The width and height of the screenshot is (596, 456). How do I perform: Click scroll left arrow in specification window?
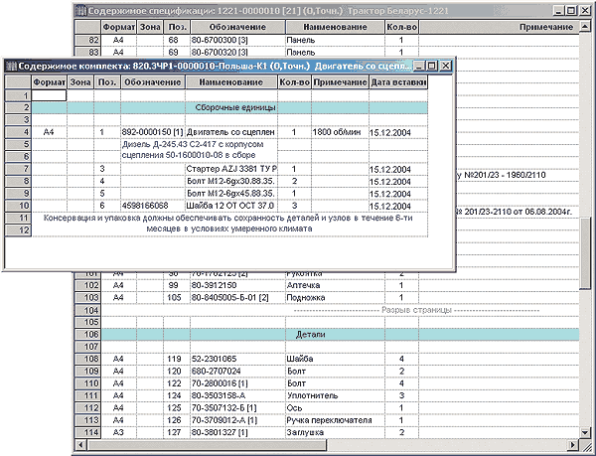point(80,444)
